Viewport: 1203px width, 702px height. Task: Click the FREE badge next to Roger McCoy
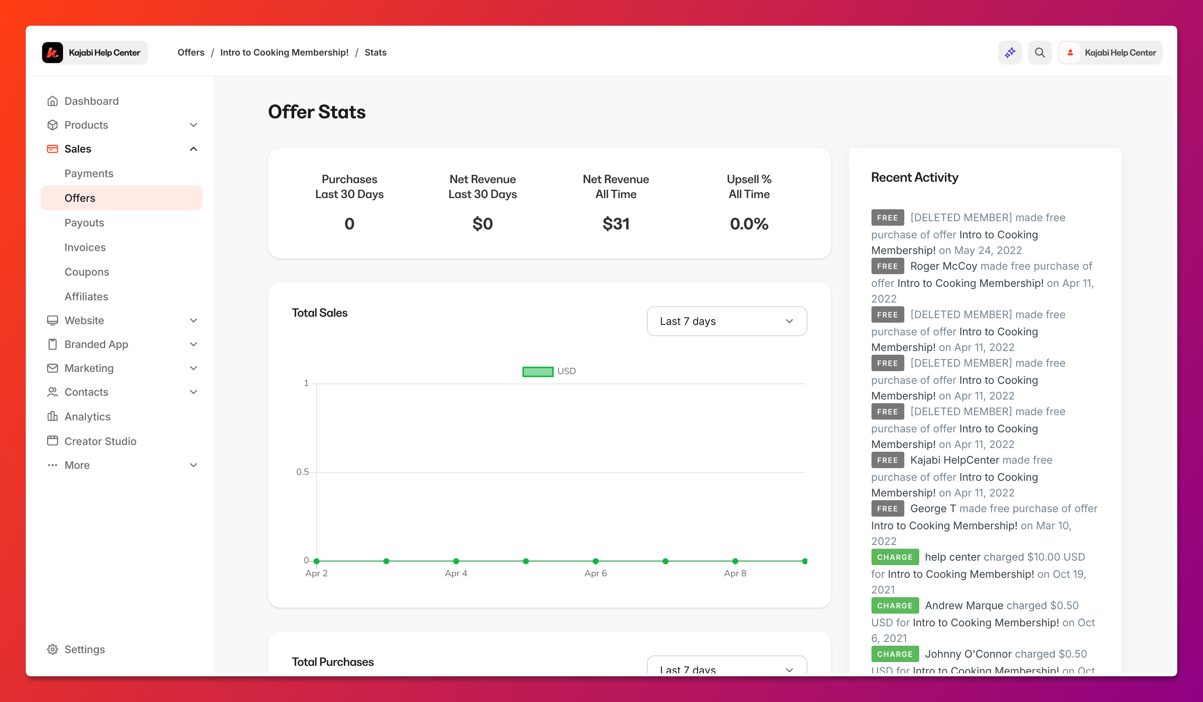coord(887,266)
